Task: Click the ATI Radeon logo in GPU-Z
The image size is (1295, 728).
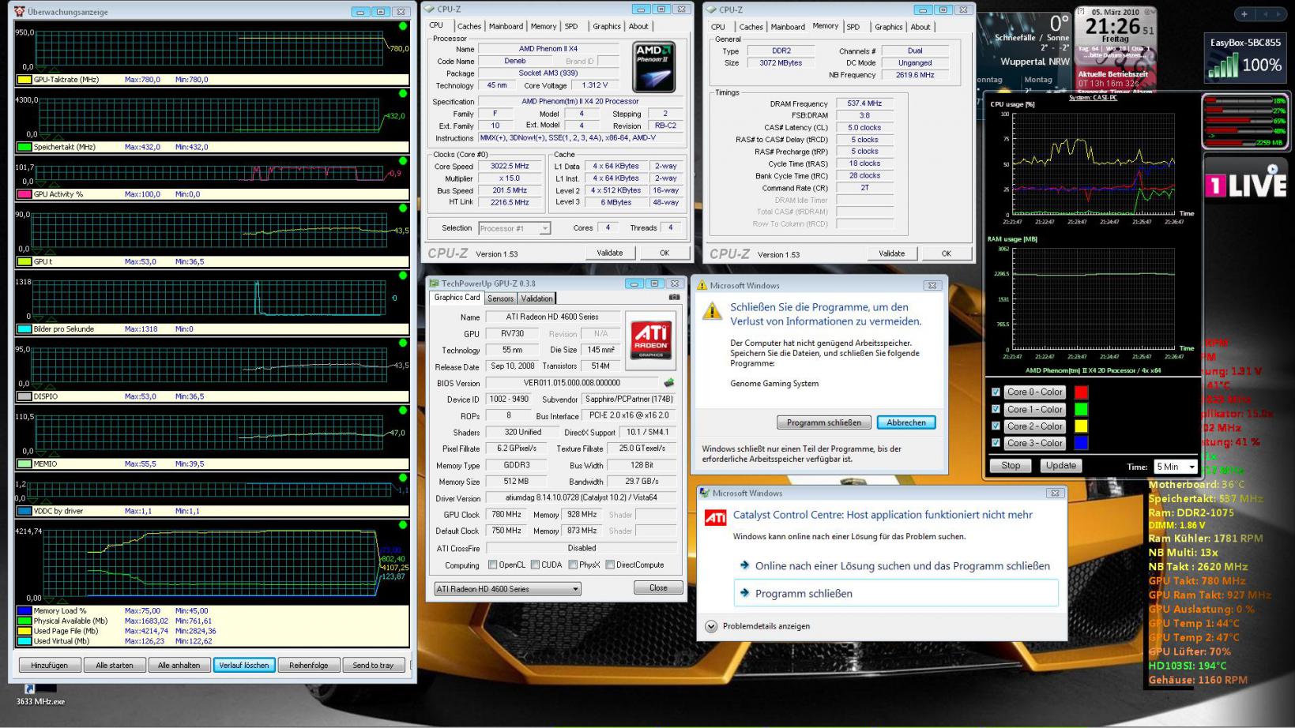Action: tap(651, 340)
